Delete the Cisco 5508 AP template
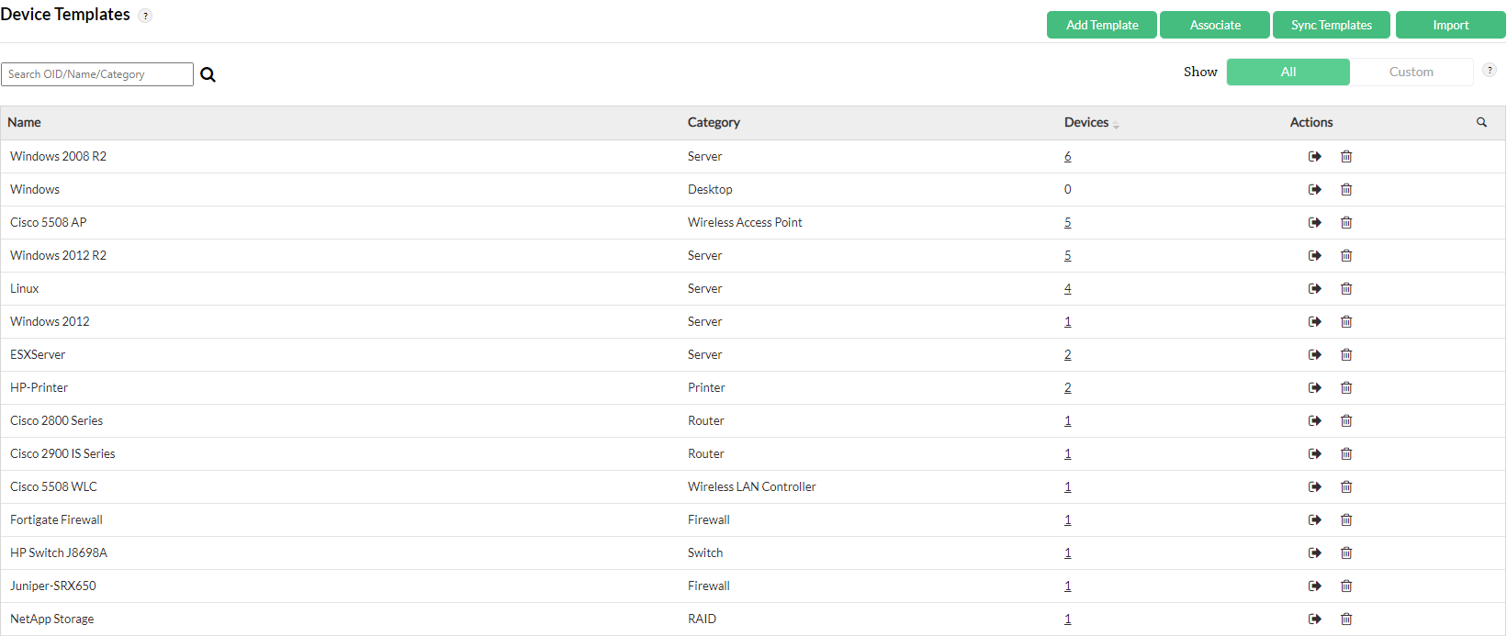Viewport: 1507px width, 636px height. click(x=1346, y=222)
